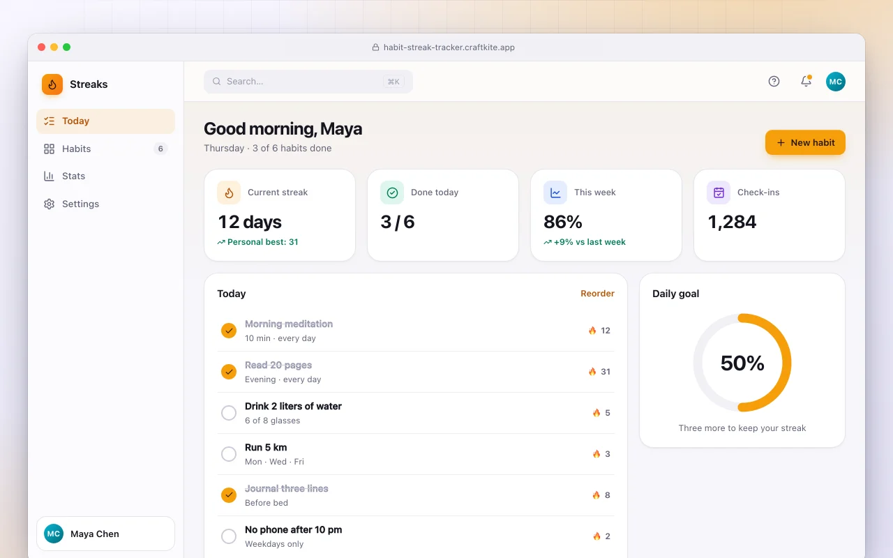Click the '12 days' streak value

[250, 222]
